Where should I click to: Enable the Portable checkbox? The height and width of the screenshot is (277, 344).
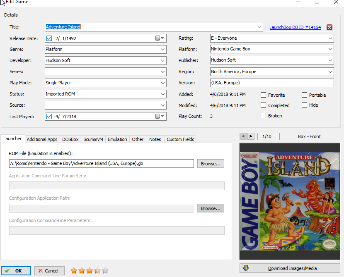click(x=304, y=95)
